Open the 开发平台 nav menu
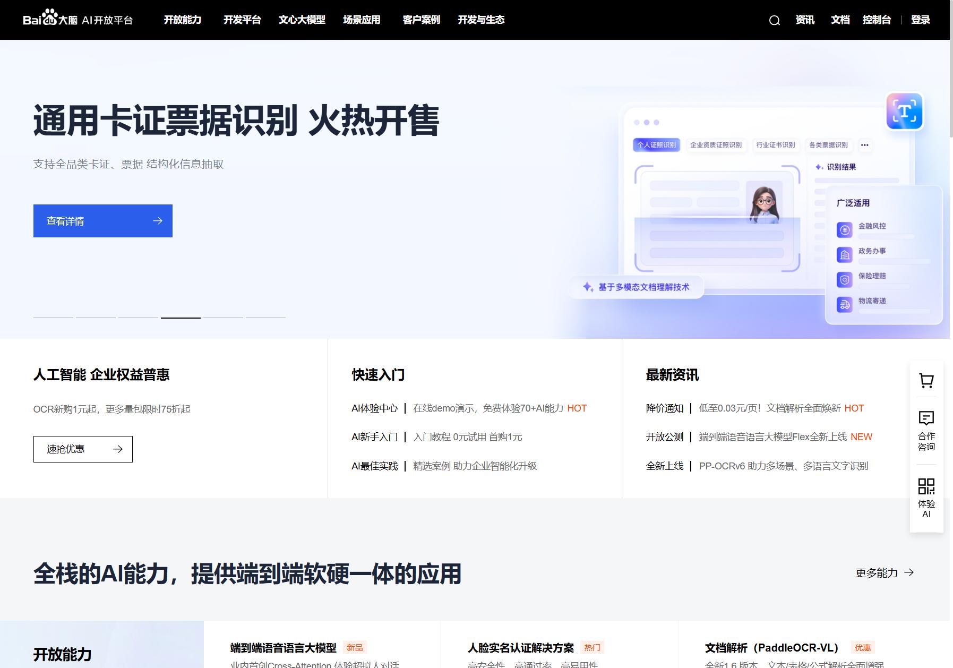The width and height of the screenshot is (953, 668). (242, 20)
